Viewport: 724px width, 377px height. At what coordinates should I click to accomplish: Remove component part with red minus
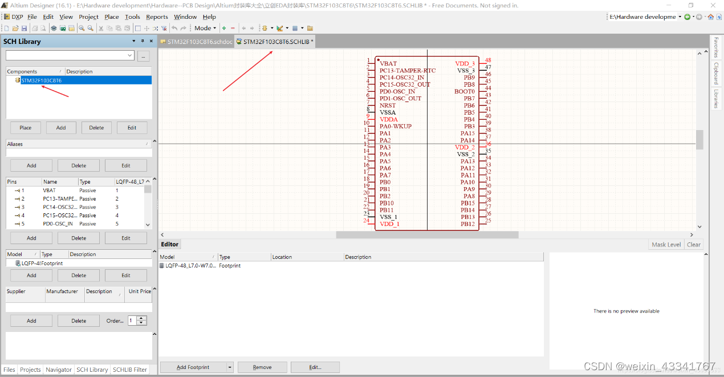coord(233,28)
